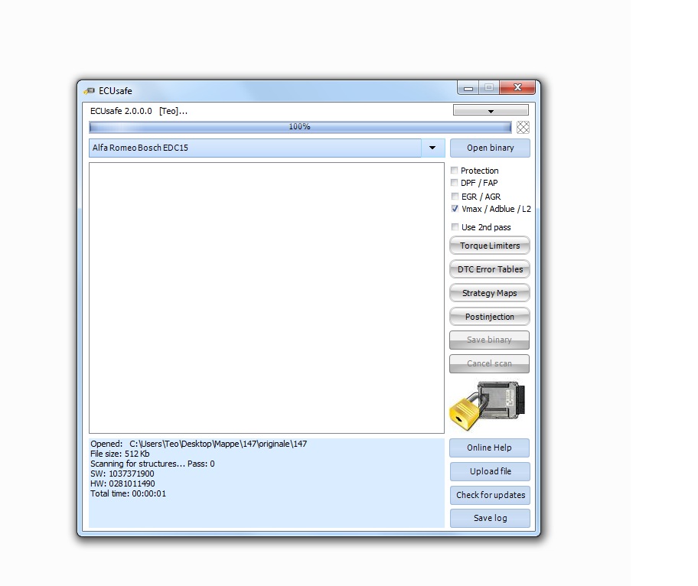Click the crosshatch icon beside progress bar
This screenshot has height=586, width=698.
click(x=523, y=127)
